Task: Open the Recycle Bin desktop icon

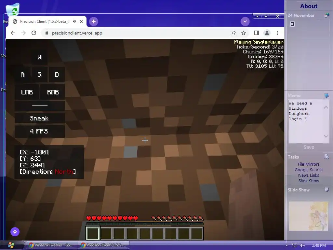Action: pos(12,10)
